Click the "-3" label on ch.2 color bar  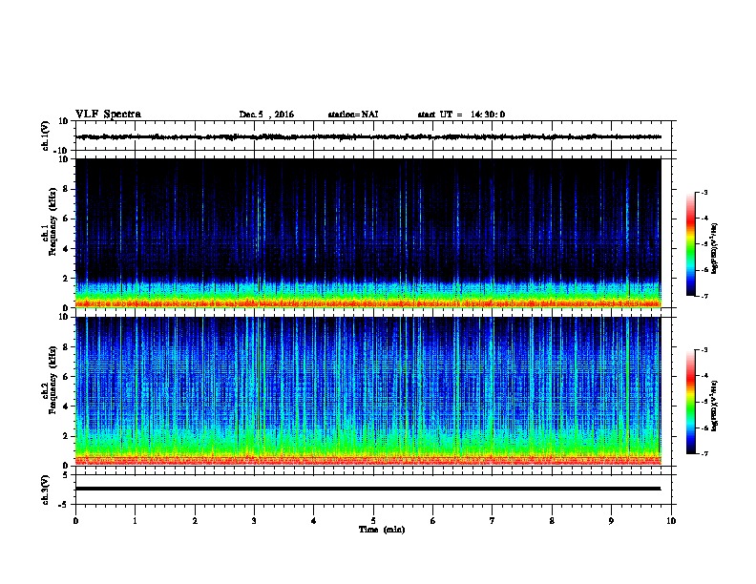pyautogui.click(x=703, y=350)
